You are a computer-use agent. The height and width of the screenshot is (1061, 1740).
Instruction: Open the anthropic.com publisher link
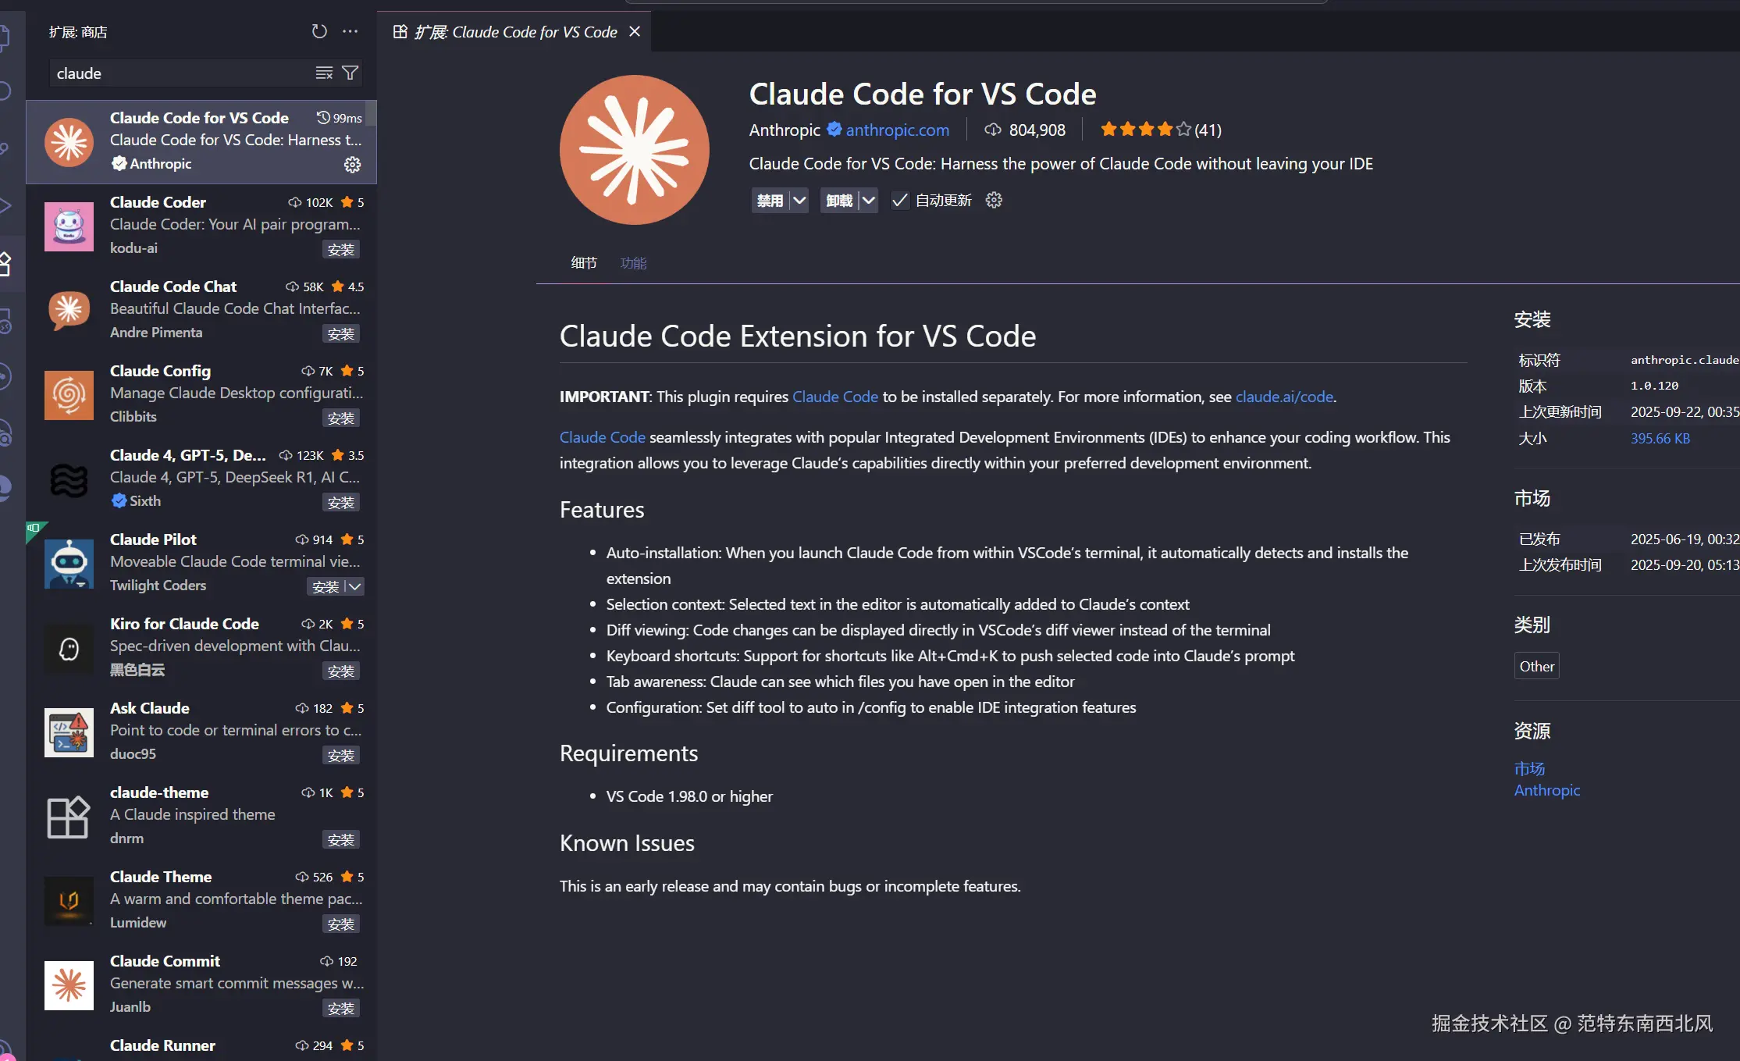point(897,130)
